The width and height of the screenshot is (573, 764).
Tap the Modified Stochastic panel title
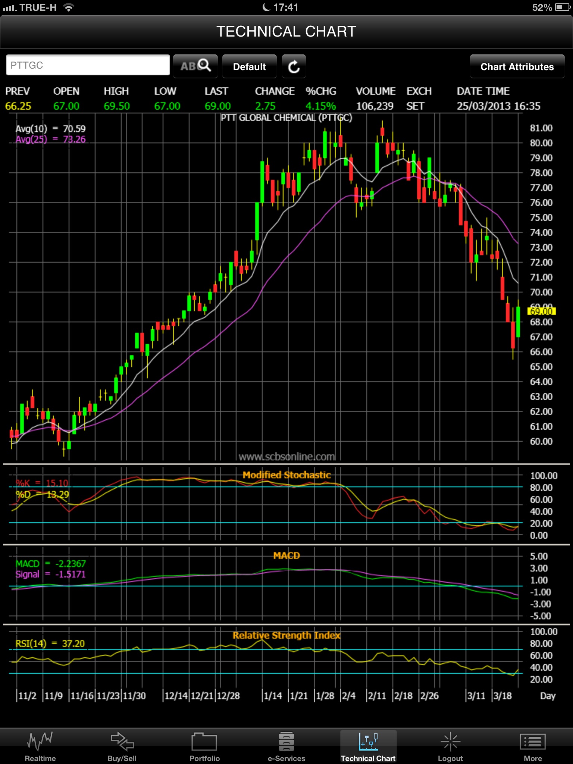pyautogui.click(x=286, y=475)
